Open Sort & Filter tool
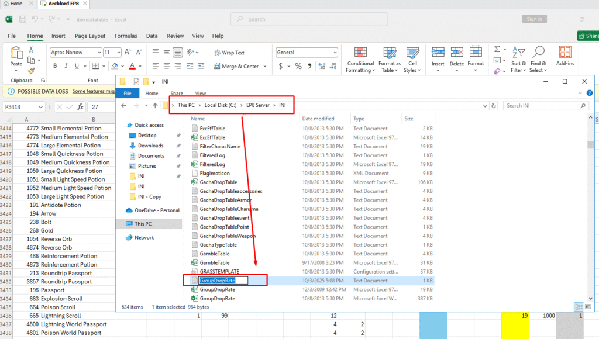 coord(518,60)
